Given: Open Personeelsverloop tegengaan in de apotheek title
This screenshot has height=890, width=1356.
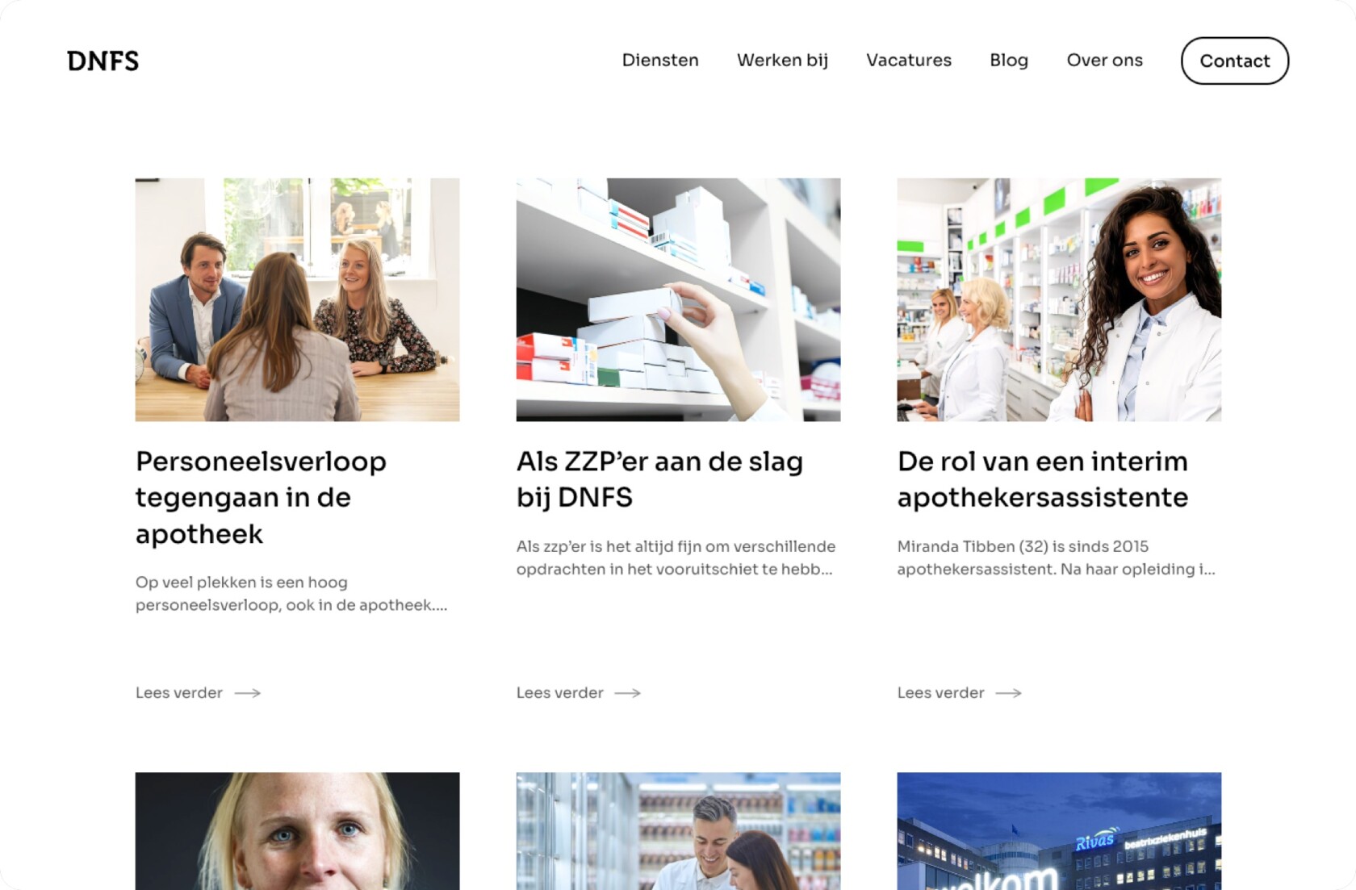Looking at the screenshot, I should click(261, 498).
